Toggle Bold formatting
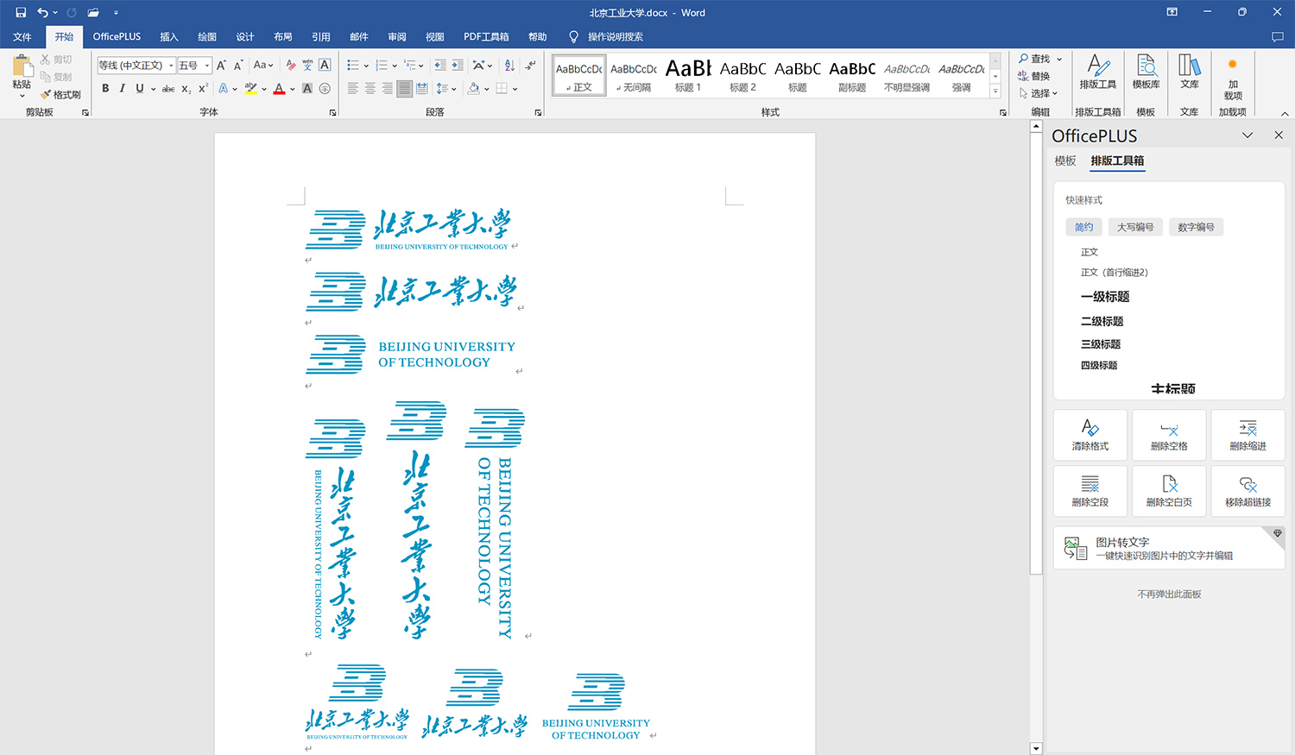This screenshot has width=1295, height=755. coord(105,88)
